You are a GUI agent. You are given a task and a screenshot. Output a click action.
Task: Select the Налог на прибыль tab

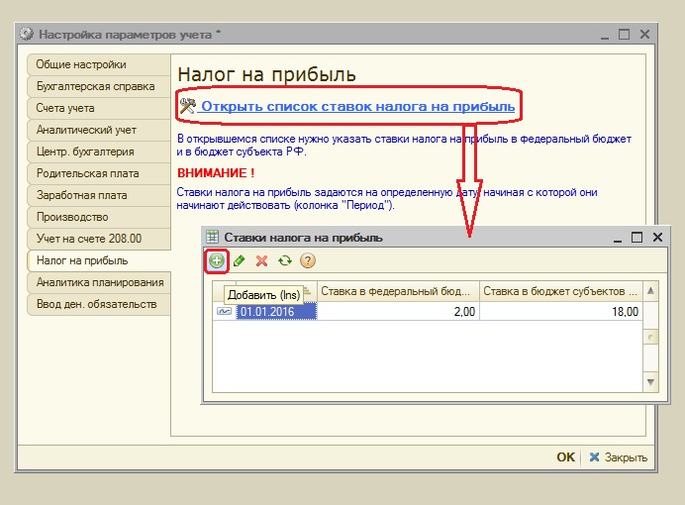pos(99,260)
